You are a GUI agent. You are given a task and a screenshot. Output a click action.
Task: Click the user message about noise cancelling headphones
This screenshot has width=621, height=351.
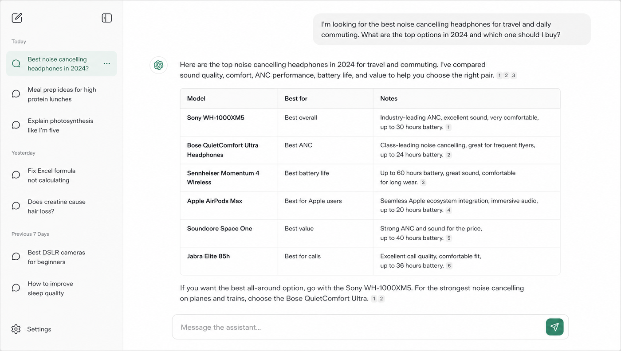click(x=452, y=29)
